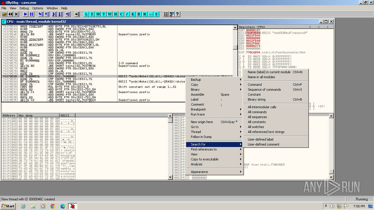Open the Options menu
This screenshot has width=374, height=210.
(37, 8)
